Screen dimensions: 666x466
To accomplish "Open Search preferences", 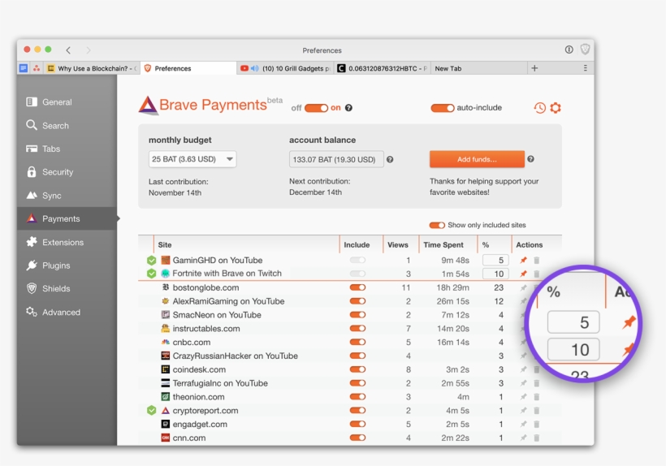I will click(x=67, y=126).
